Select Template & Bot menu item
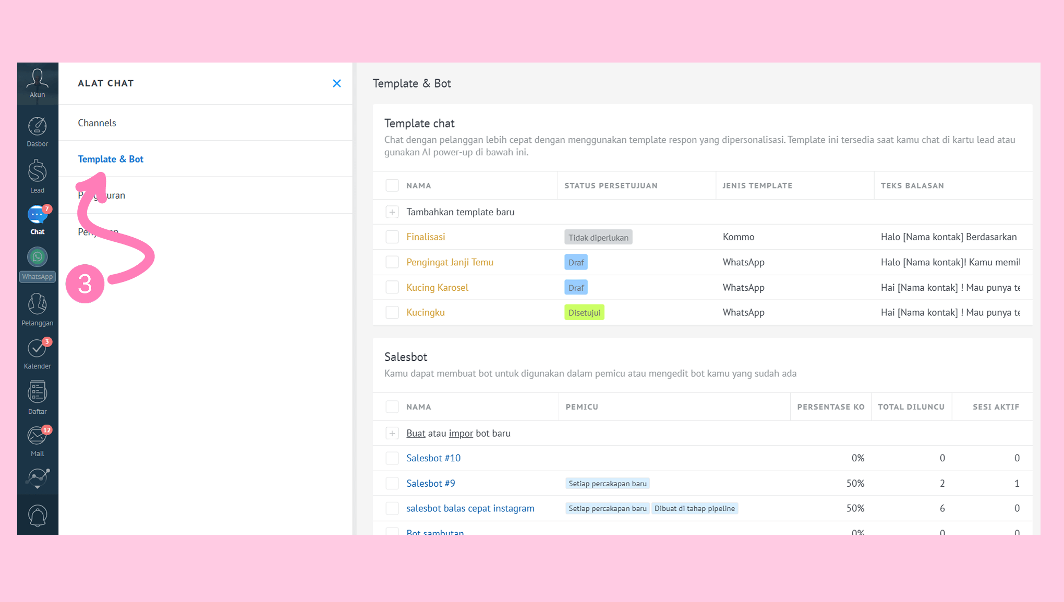This screenshot has width=1064, height=602. (x=111, y=159)
